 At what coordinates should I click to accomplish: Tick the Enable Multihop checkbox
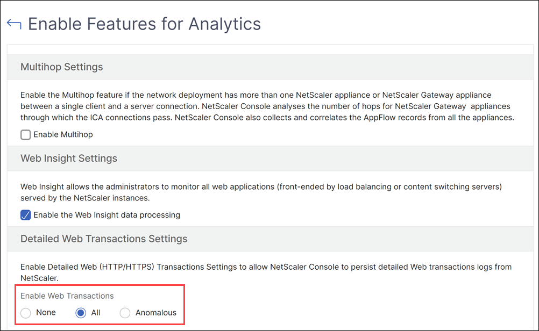pyautogui.click(x=25, y=134)
